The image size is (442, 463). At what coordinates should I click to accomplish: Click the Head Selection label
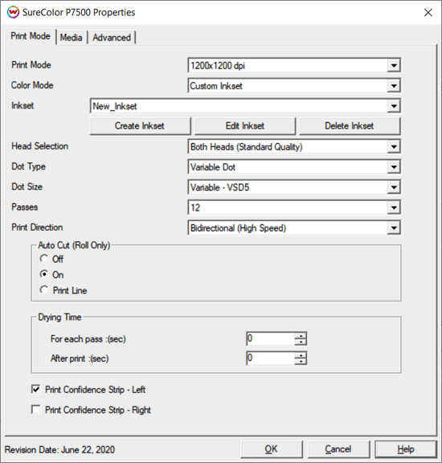coord(40,146)
